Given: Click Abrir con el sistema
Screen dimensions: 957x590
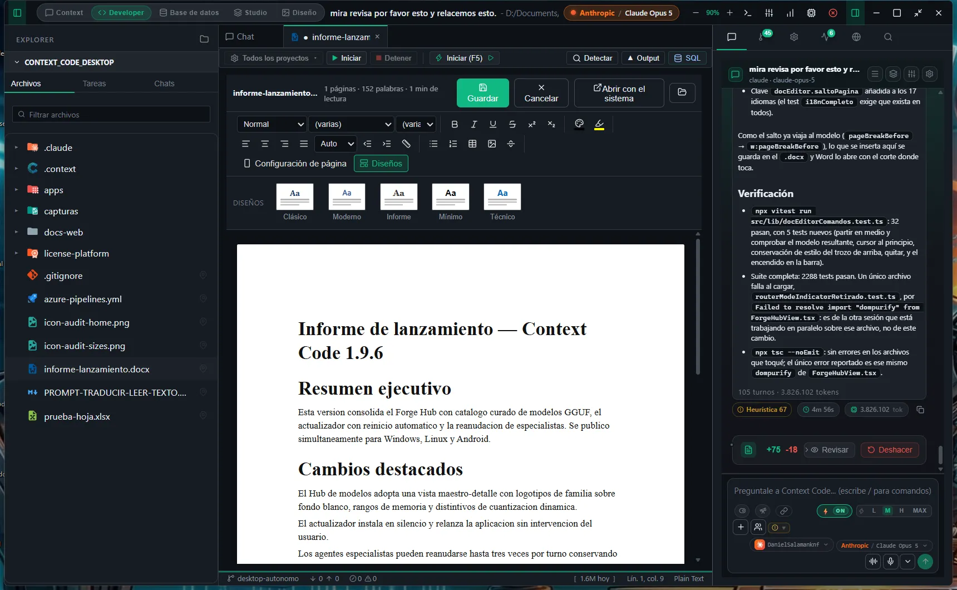Looking at the screenshot, I should 619,92.
